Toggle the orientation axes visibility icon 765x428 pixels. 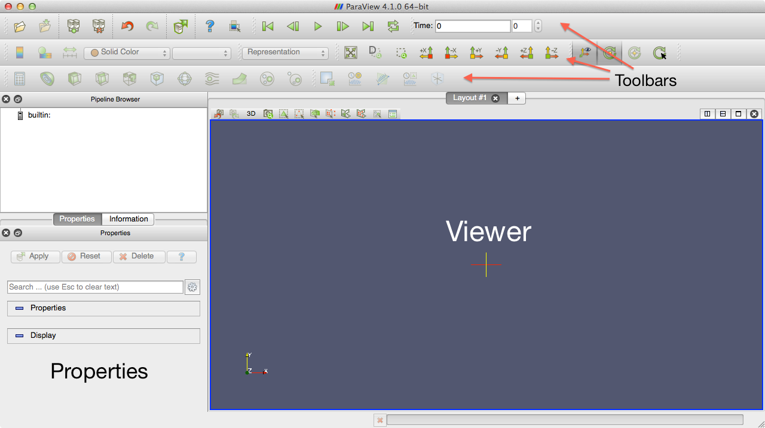[x=585, y=53]
